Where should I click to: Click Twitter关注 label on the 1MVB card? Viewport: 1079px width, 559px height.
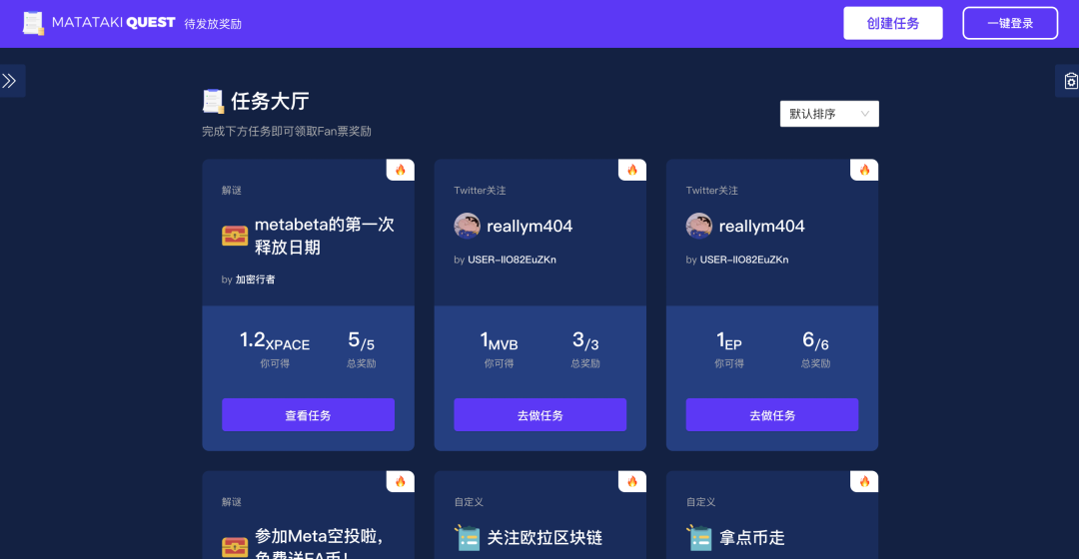click(480, 191)
